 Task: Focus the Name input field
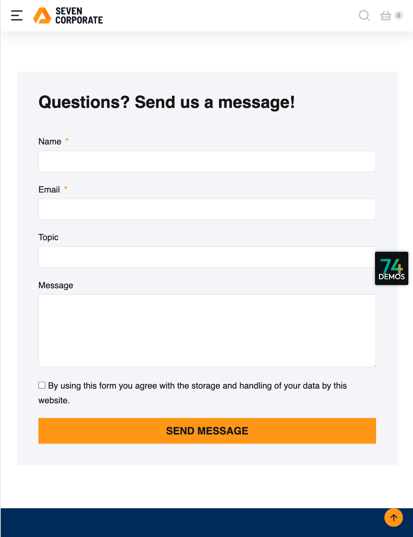(207, 161)
